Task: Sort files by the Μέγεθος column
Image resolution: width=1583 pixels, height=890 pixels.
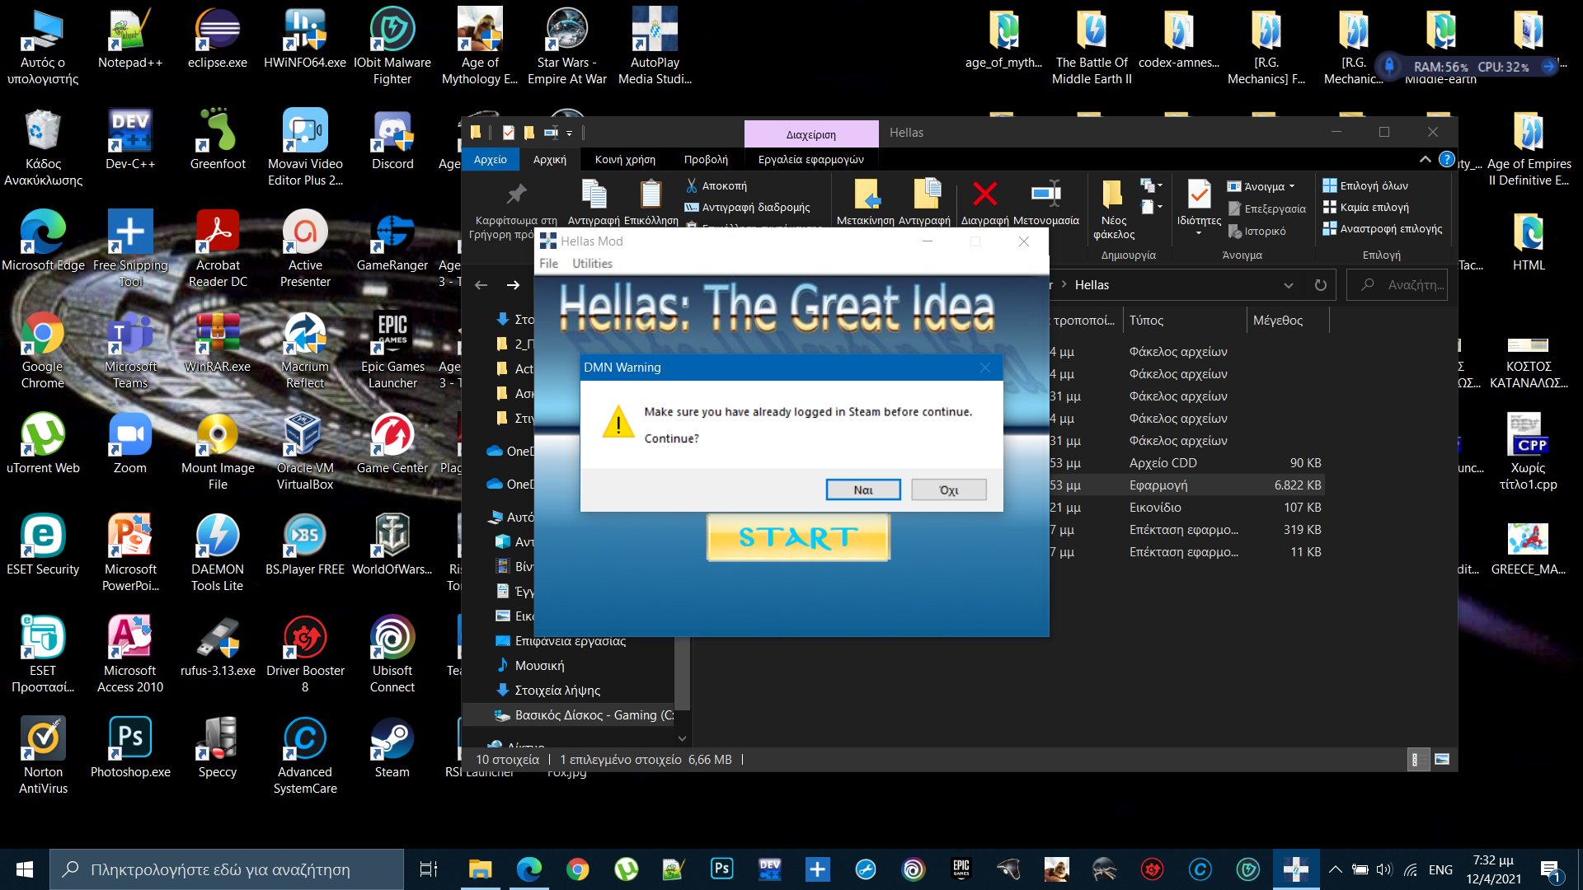Action: [1287, 321]
